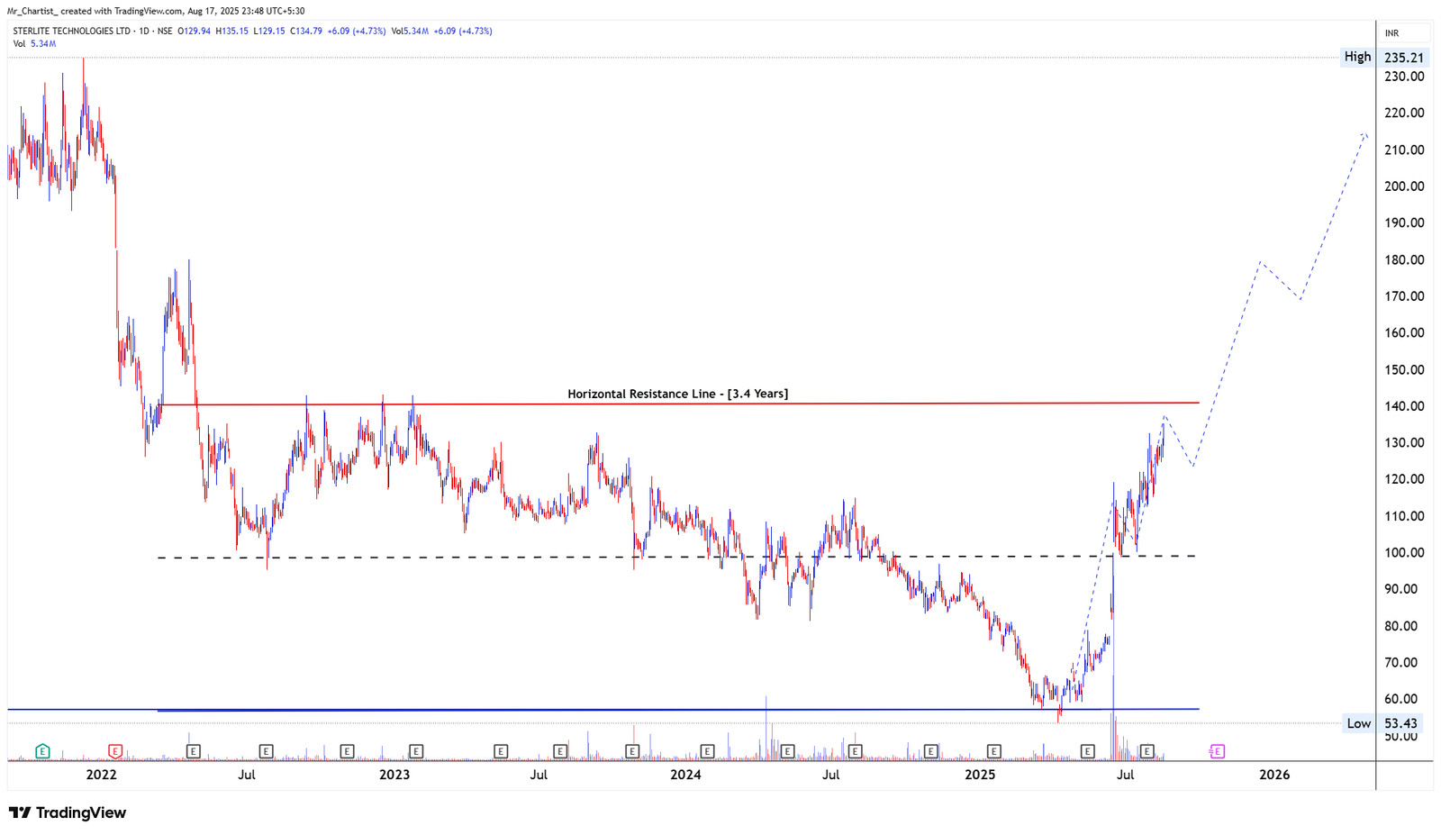Click the red earnings badge below early 2022

click(x=115, y=749)
